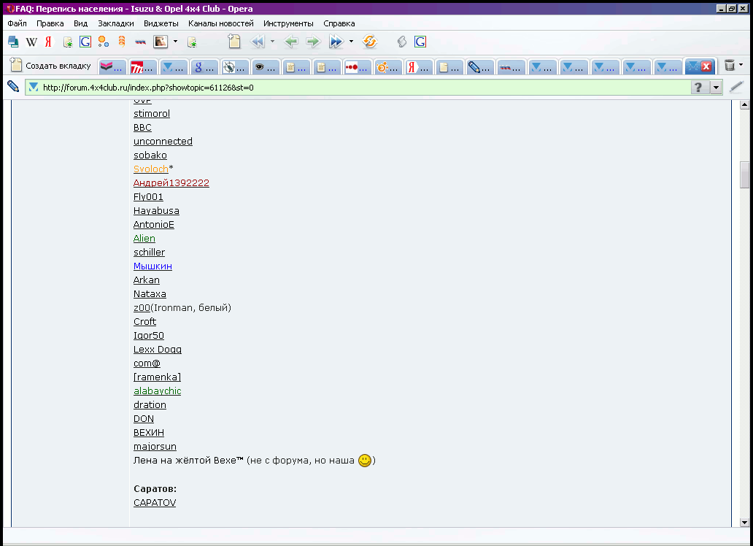This screenshot has height=546, width=753.
Task: Open the [ramenka] user link
Action: [x=157, y=377]
